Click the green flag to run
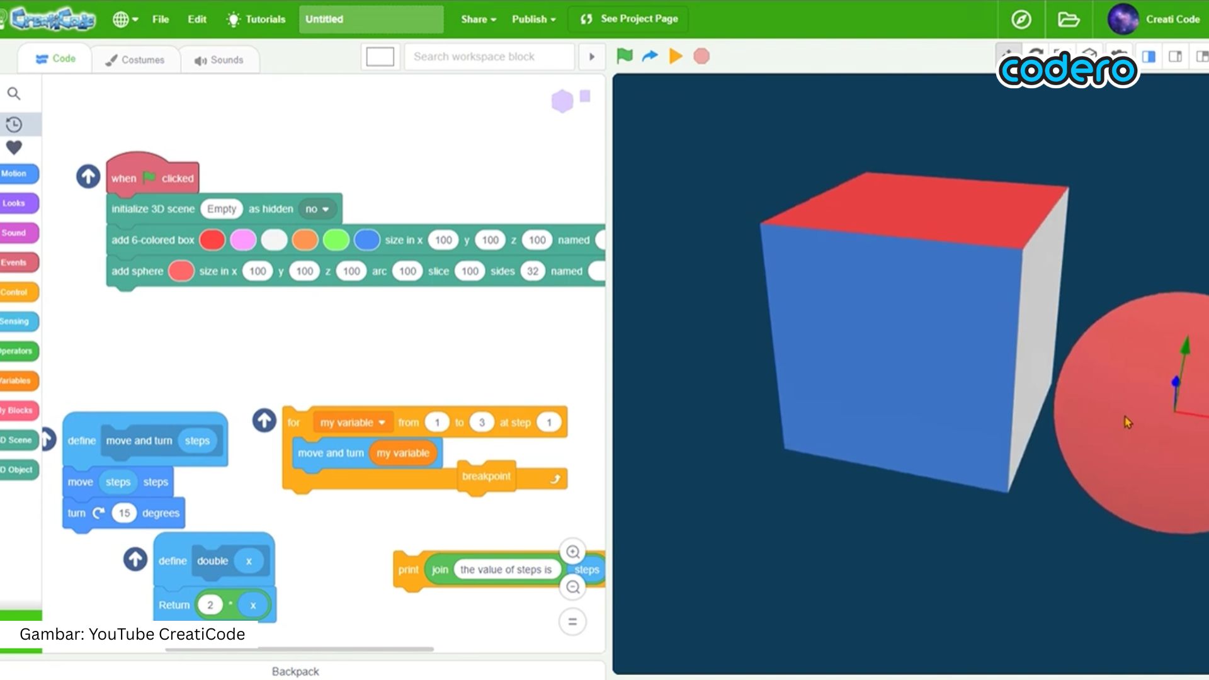 (625, 56)
